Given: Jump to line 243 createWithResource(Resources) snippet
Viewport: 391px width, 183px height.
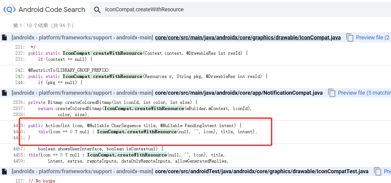Looking at the screenshot, I should point(147,76).
